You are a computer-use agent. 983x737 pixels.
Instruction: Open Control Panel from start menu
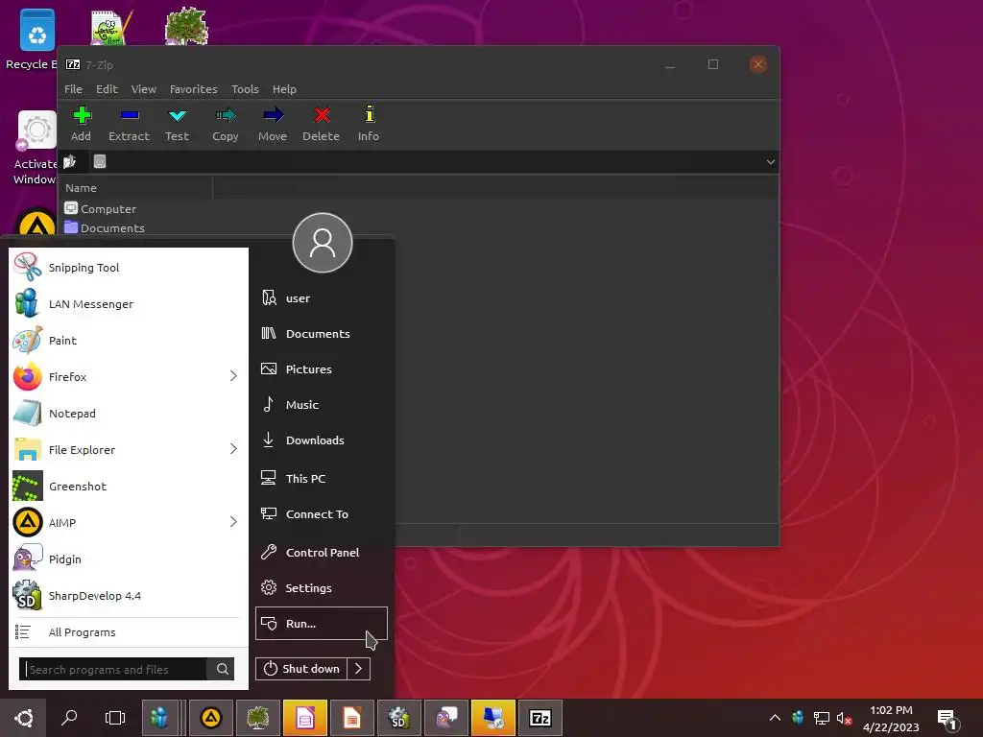coord(321,552)
